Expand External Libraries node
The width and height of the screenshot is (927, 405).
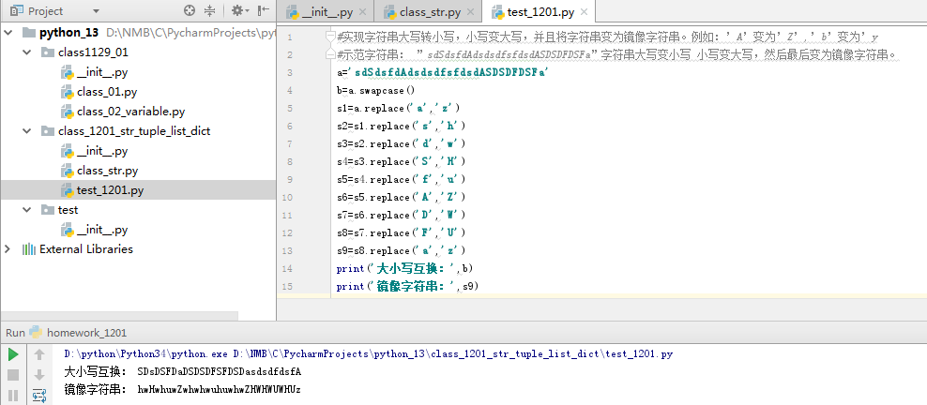tap(9, 249)
